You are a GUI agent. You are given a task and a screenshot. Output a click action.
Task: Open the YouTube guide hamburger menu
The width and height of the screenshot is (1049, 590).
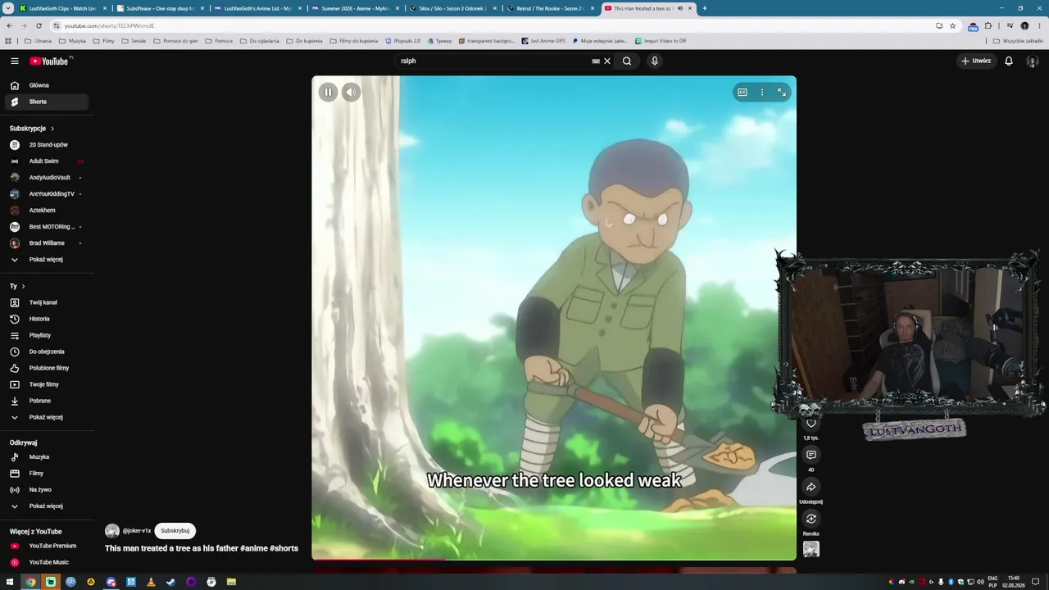(x=15, y=61)
